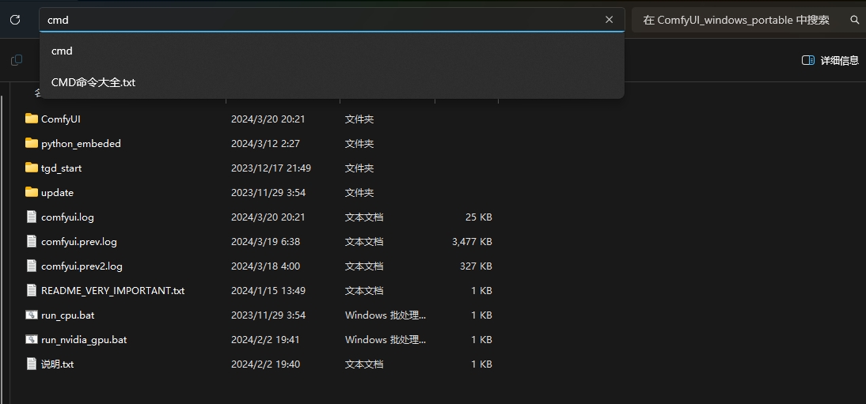Image resolution: width=866 pixels, height=404 pixels.
Task: Click the 文本文档 type of 说明.txt row
Action: pyautogui.click(x=364, y=364)
